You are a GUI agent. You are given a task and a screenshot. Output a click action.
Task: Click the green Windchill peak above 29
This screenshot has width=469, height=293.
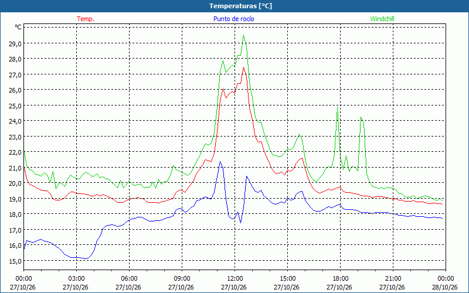pos(243,35)
